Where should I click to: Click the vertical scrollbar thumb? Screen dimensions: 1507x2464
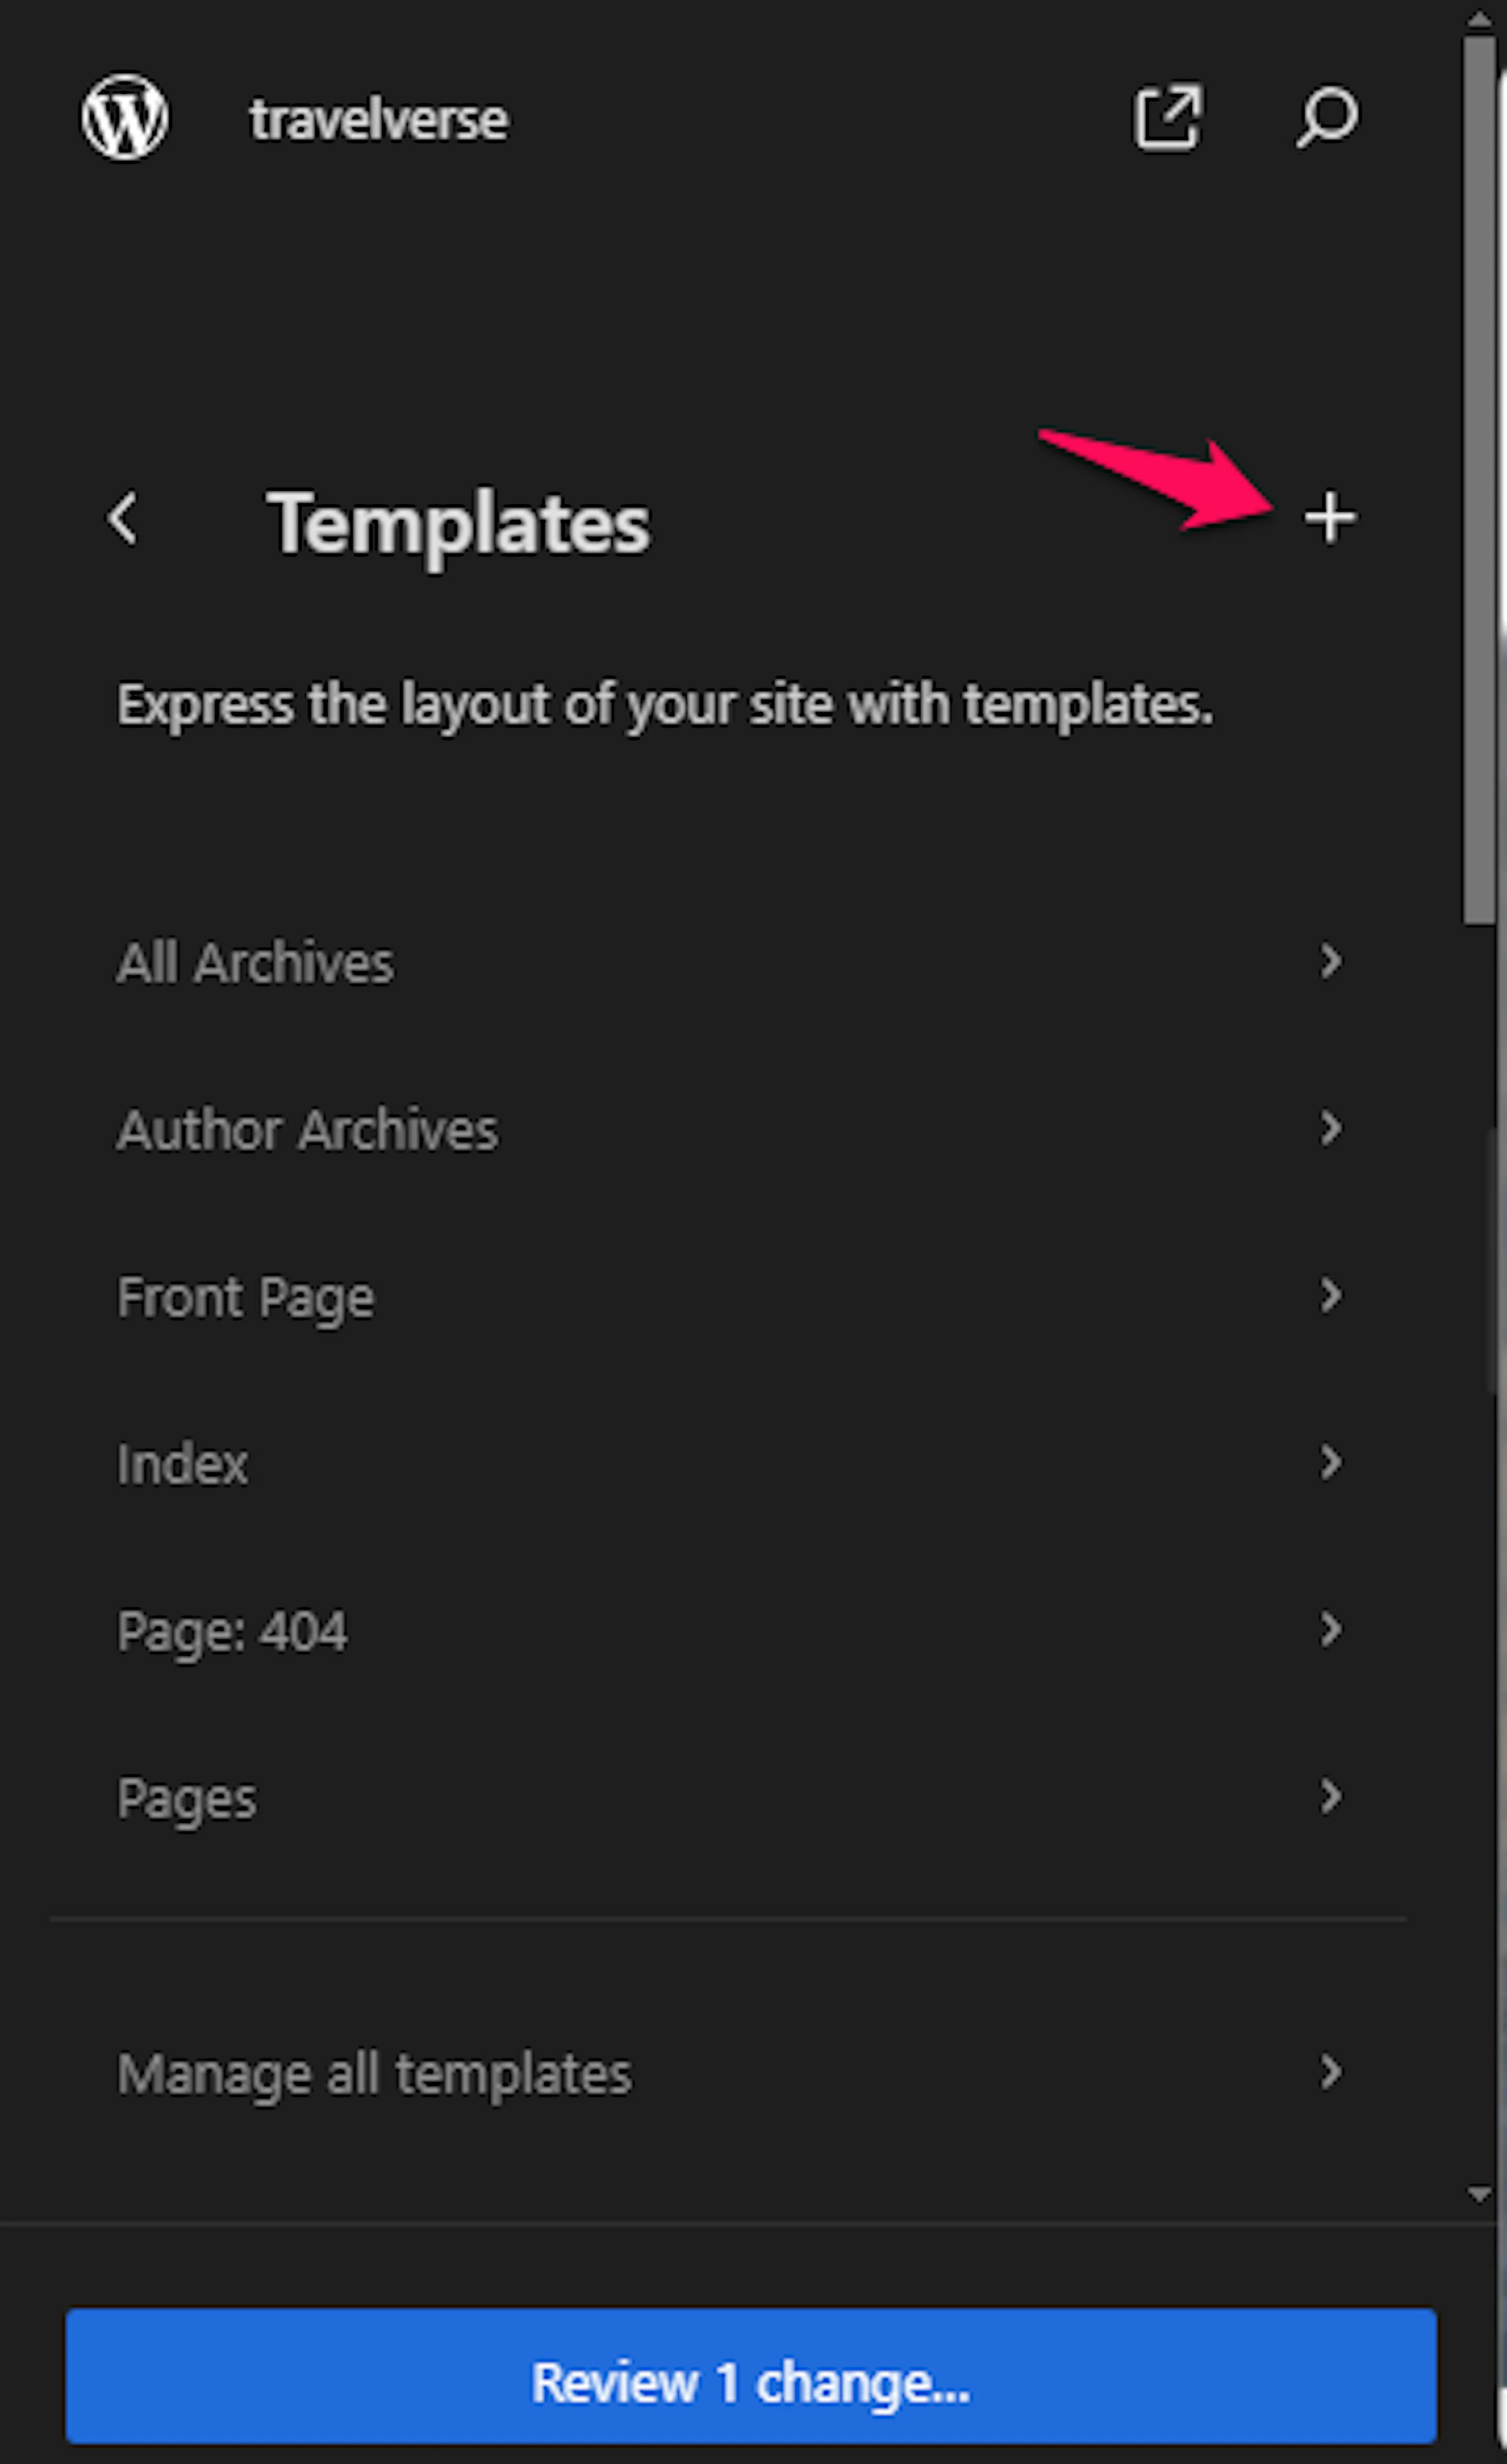click(x=1479, y=480)
